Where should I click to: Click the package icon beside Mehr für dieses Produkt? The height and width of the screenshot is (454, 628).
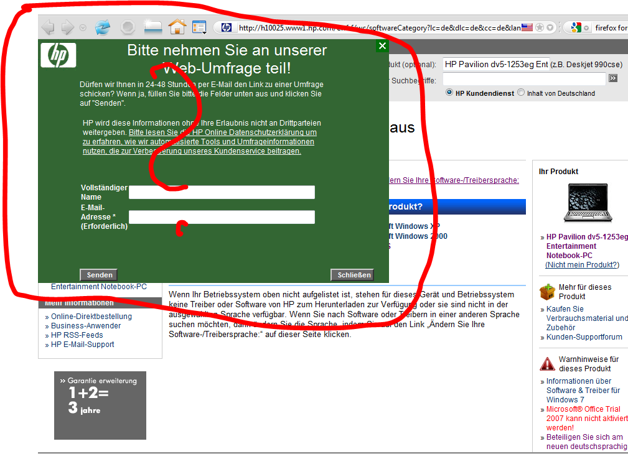tap(547, 292)
